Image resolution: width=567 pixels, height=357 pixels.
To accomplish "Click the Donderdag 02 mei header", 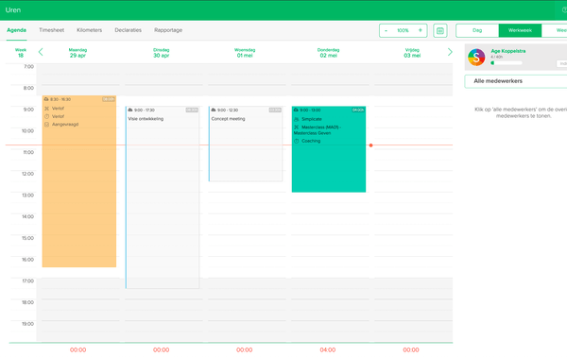I will 328,53.
